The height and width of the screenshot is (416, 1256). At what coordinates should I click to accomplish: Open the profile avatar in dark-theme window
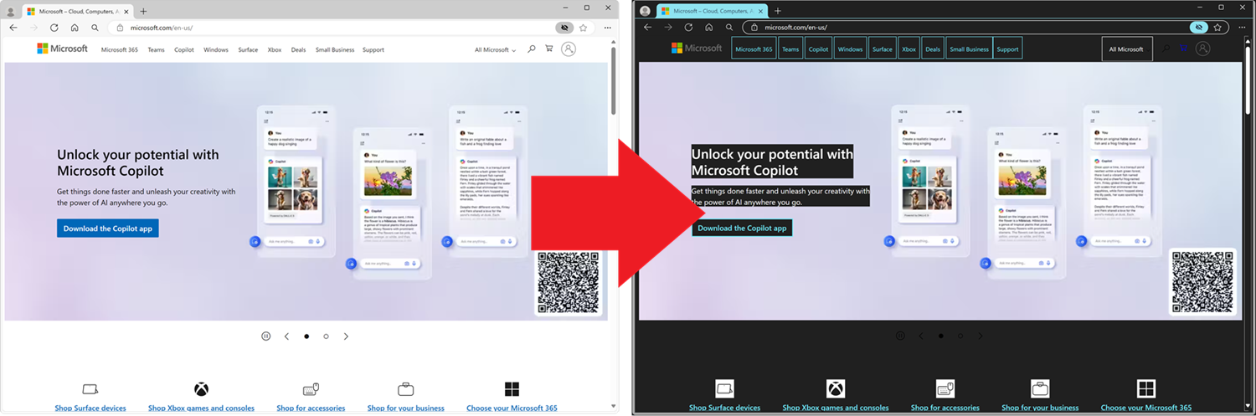click(x=646, y=11)
